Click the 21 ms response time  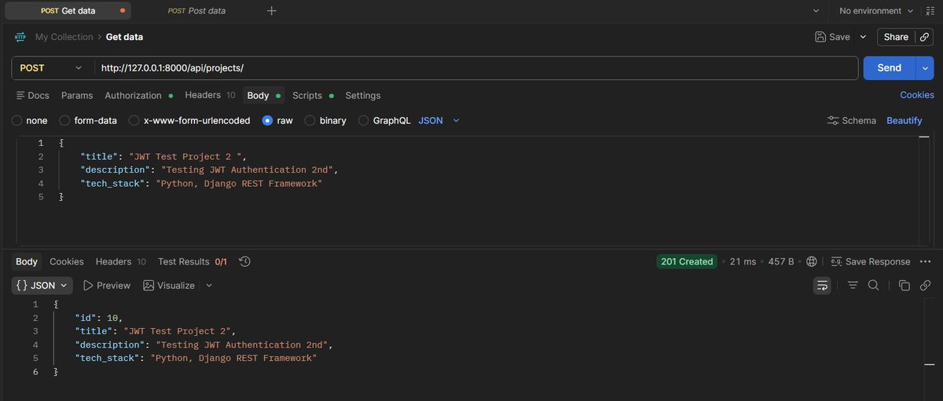click(x=743, y=262)
